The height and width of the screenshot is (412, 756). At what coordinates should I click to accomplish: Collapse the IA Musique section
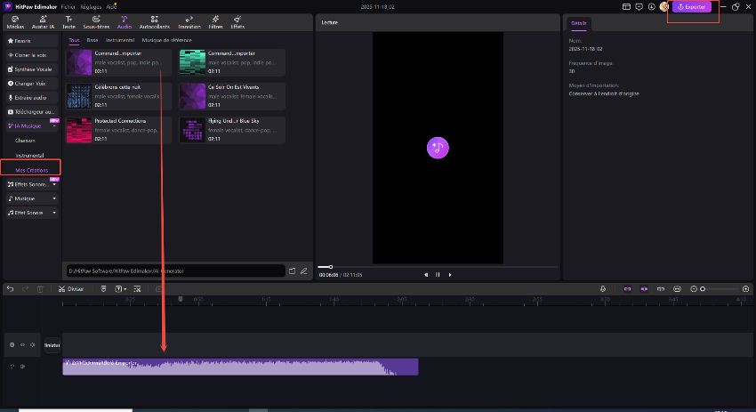[54, 126]
